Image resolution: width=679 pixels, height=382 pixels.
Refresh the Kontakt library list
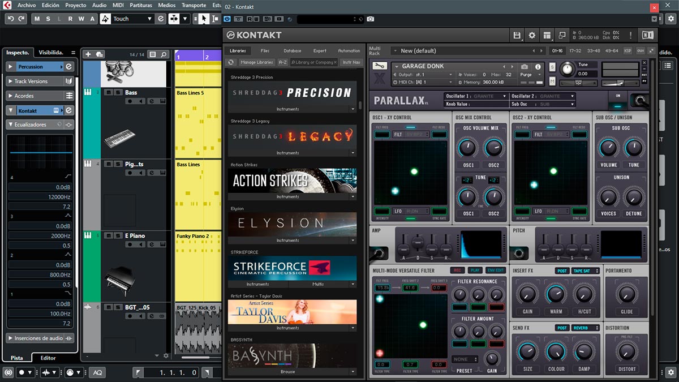point(231,62)
